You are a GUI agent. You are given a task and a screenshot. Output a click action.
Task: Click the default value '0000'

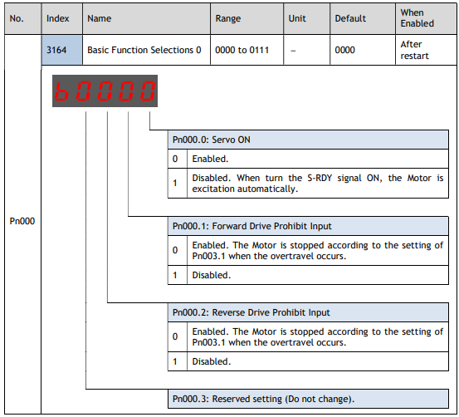[363, 50]
